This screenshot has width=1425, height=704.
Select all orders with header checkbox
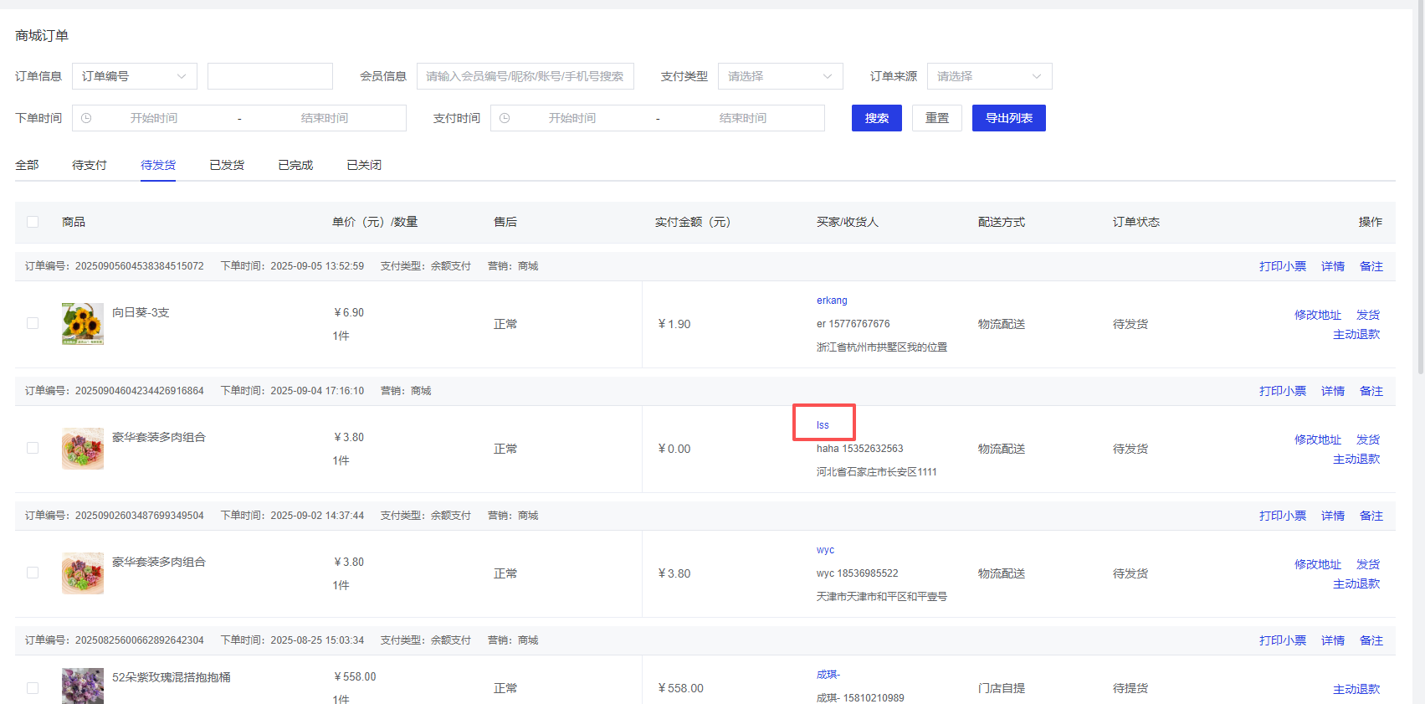[33, 222]
